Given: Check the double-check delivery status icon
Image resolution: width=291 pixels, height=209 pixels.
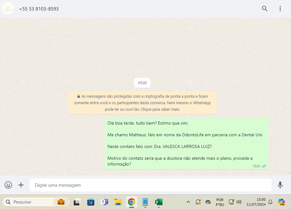Looking at the screenshot, I should click(264, 166).
